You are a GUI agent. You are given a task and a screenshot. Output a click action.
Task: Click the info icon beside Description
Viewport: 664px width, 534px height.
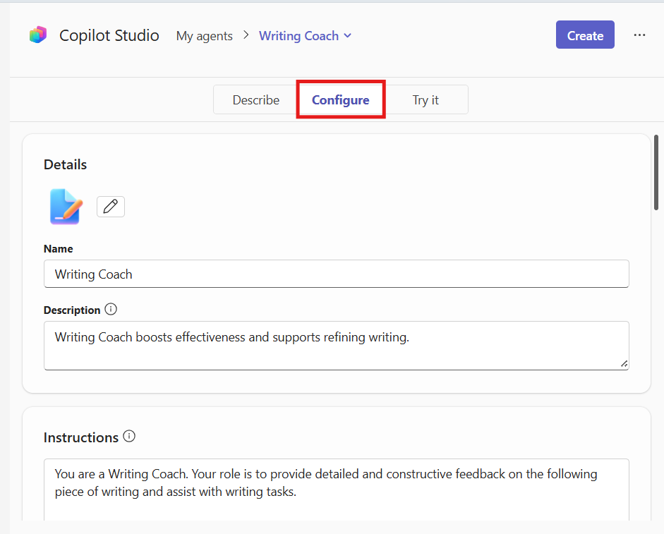coord(111,308)
